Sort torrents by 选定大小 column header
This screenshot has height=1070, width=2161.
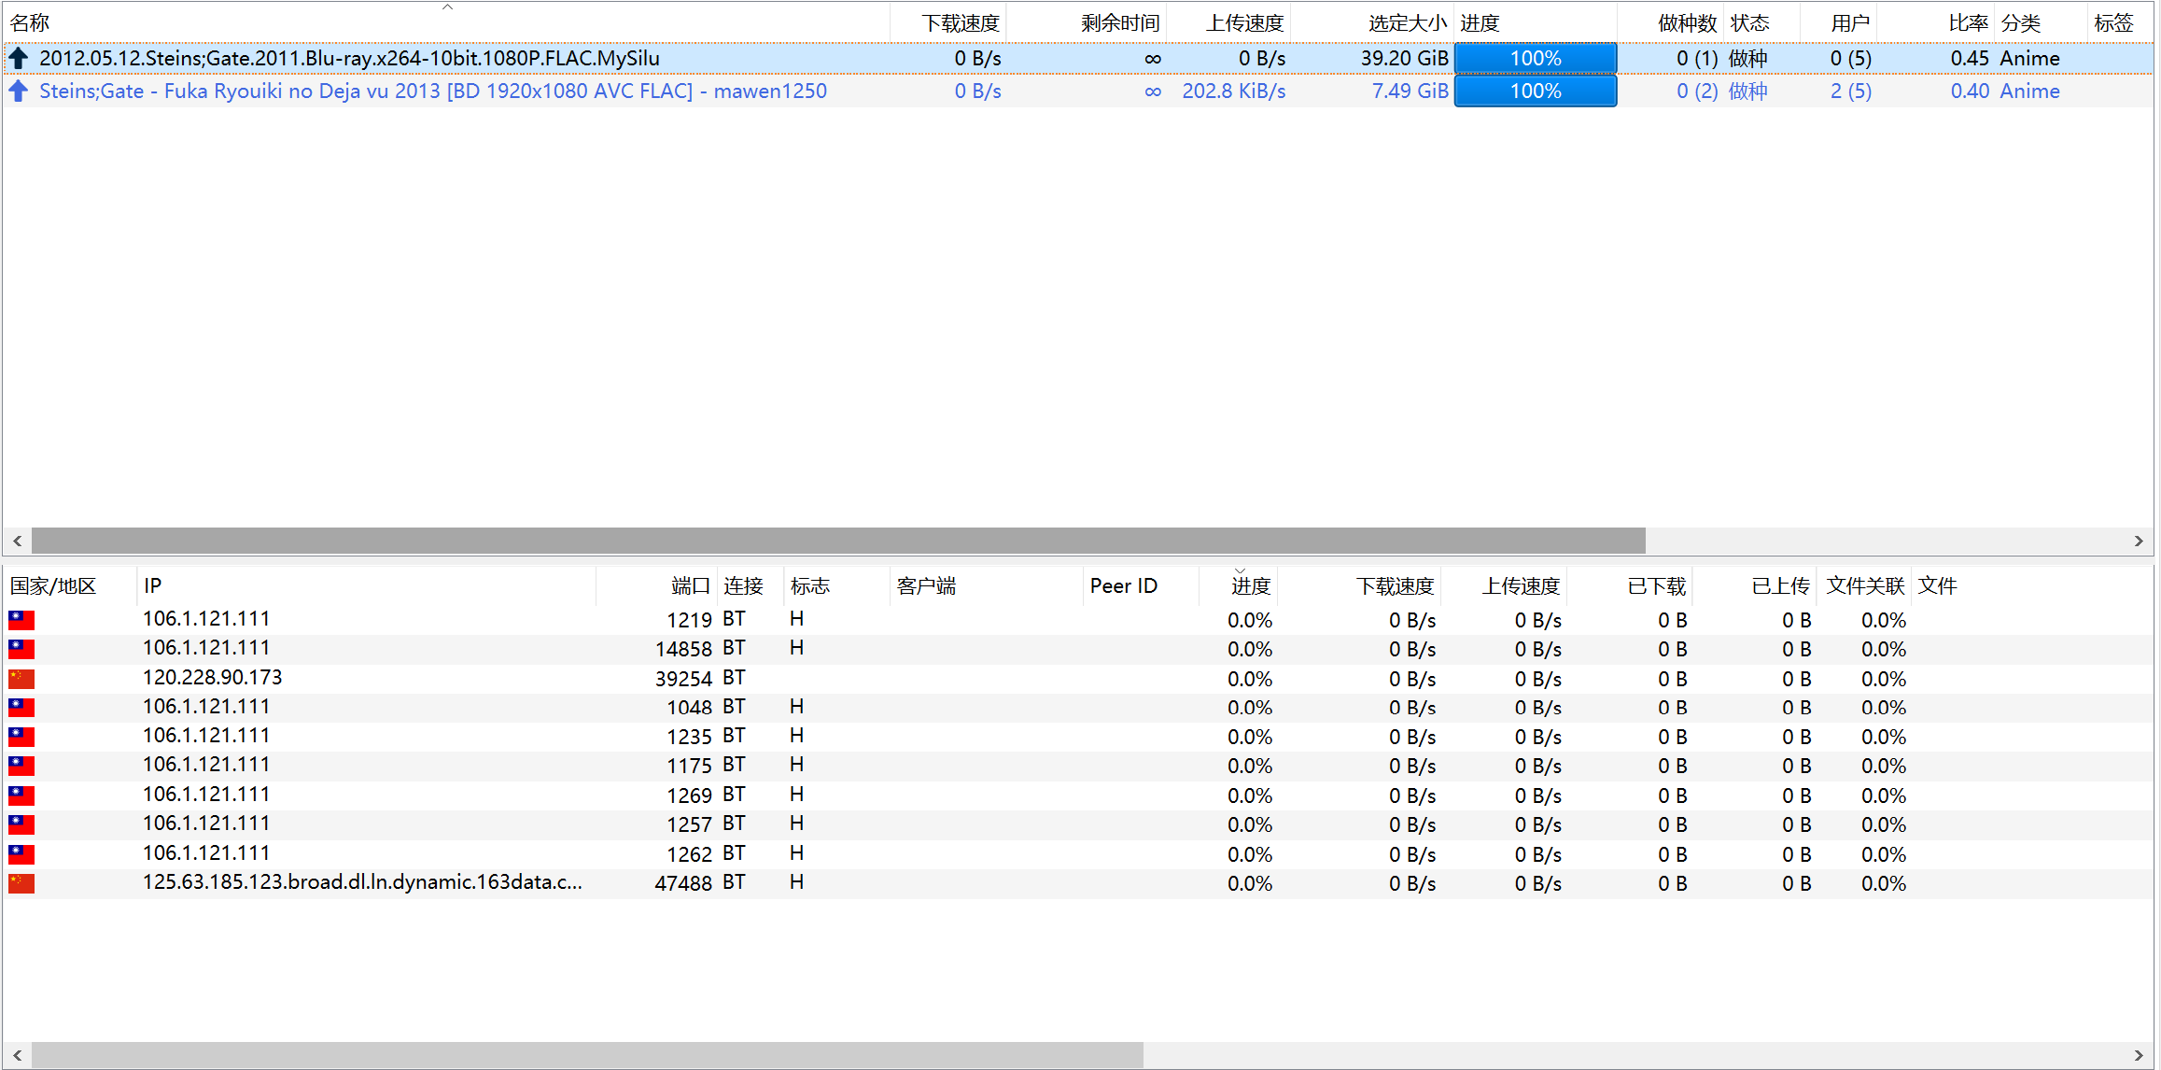(x=1373, y=23)
